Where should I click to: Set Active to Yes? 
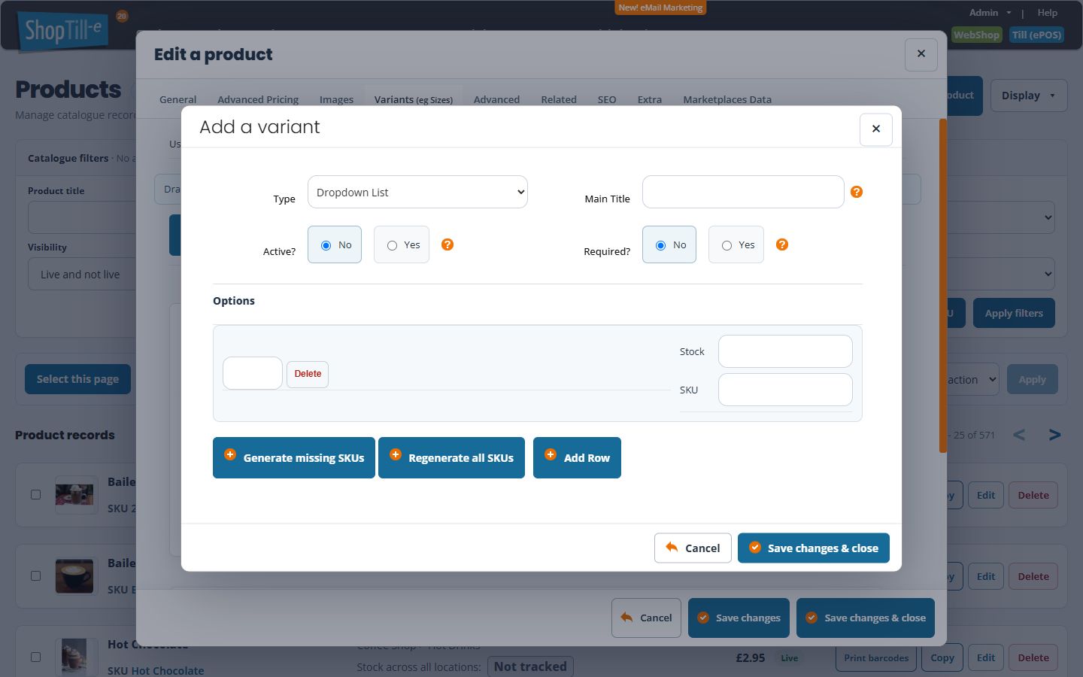coord(402,244)
